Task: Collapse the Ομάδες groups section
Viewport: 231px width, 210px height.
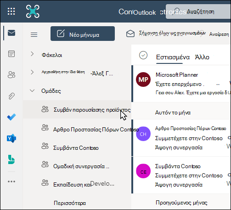Action: pyautogui.click(x=32, y=91)
